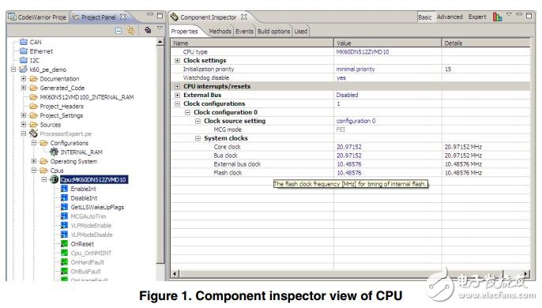Click the EnableInt method icon

point(64,189)
